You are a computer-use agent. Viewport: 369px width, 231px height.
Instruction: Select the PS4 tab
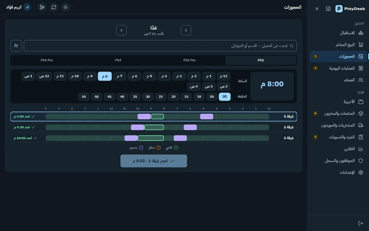point(118,60)
